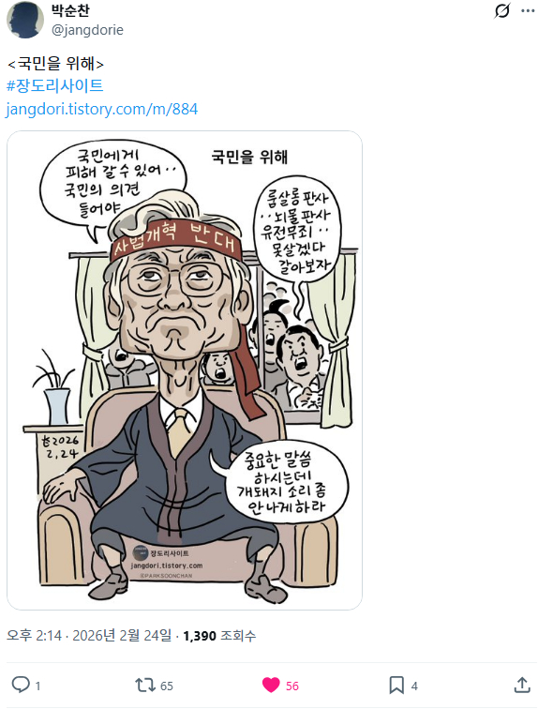The width and height of the screenshot is (538, 709).
Task: Click the bookmark count 4
Action: [x=413, y=686]
